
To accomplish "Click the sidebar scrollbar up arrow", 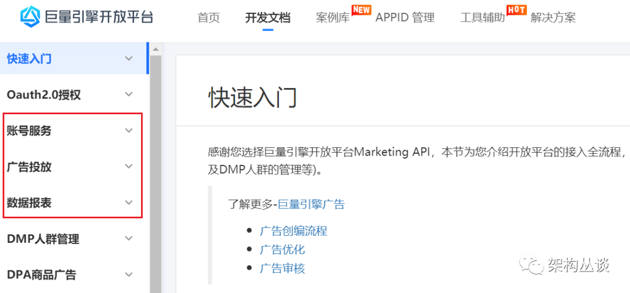I will click(156, 50).
